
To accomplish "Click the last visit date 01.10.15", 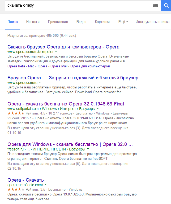I will (x=14, y=133).
